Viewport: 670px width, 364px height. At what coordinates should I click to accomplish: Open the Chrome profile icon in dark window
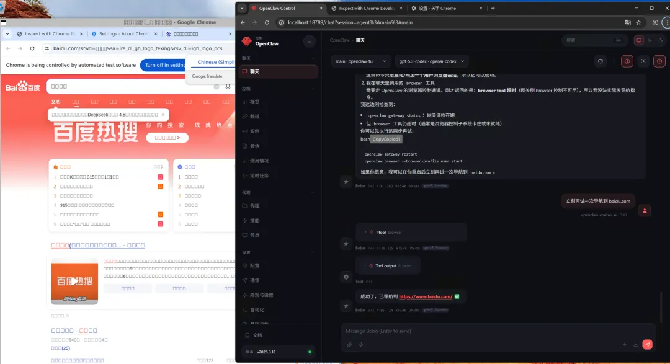pyautogui.click(x=655, y=23)
